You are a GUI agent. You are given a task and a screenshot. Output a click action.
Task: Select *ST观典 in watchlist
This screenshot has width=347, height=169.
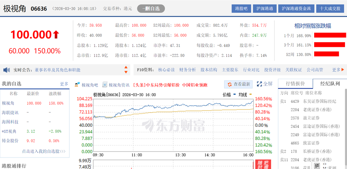pos(9,131)
